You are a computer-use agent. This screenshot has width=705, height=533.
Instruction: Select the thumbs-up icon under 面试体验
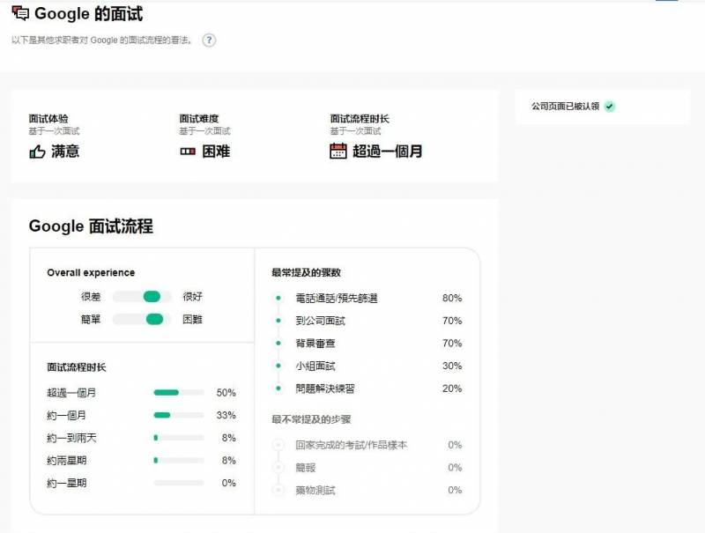(33, 152)
